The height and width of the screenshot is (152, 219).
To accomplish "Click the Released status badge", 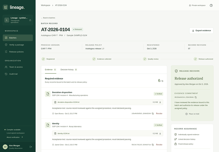I will coord(77,30).
